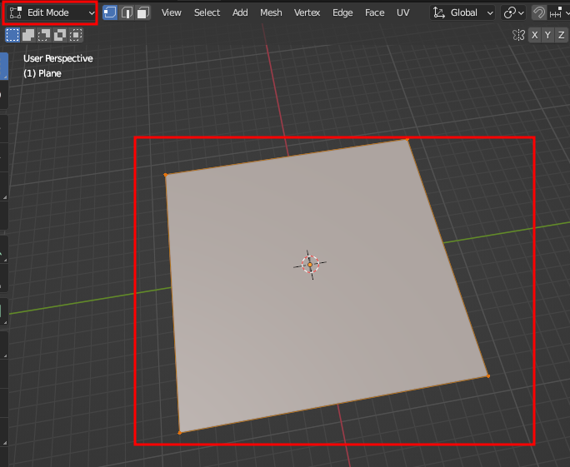Switch to Edge select mode
Screen dimensions: 570x467
[127, 12]
